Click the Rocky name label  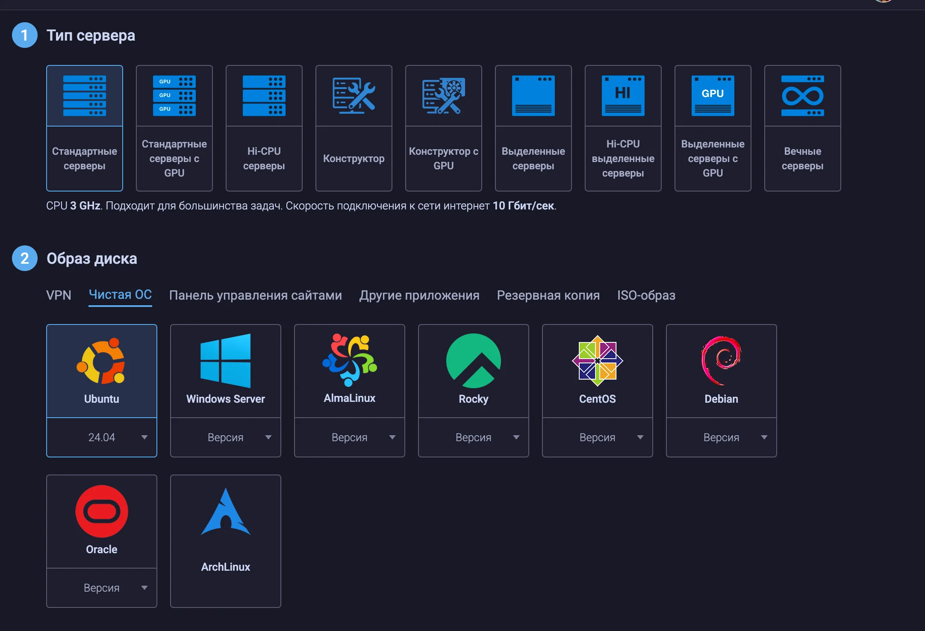pos(474,399)
